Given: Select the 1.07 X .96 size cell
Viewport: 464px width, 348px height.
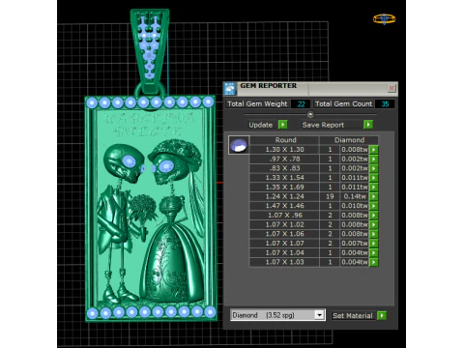Looking at the screenshot, I should coord(284,215).
